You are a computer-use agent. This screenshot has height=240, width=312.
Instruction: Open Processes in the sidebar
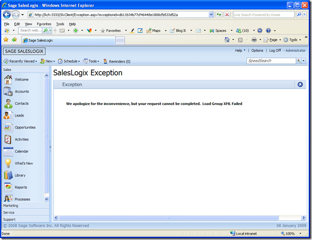[x=17, y=199]
